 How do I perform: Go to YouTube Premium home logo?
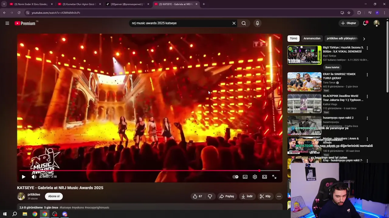[25, 23]
